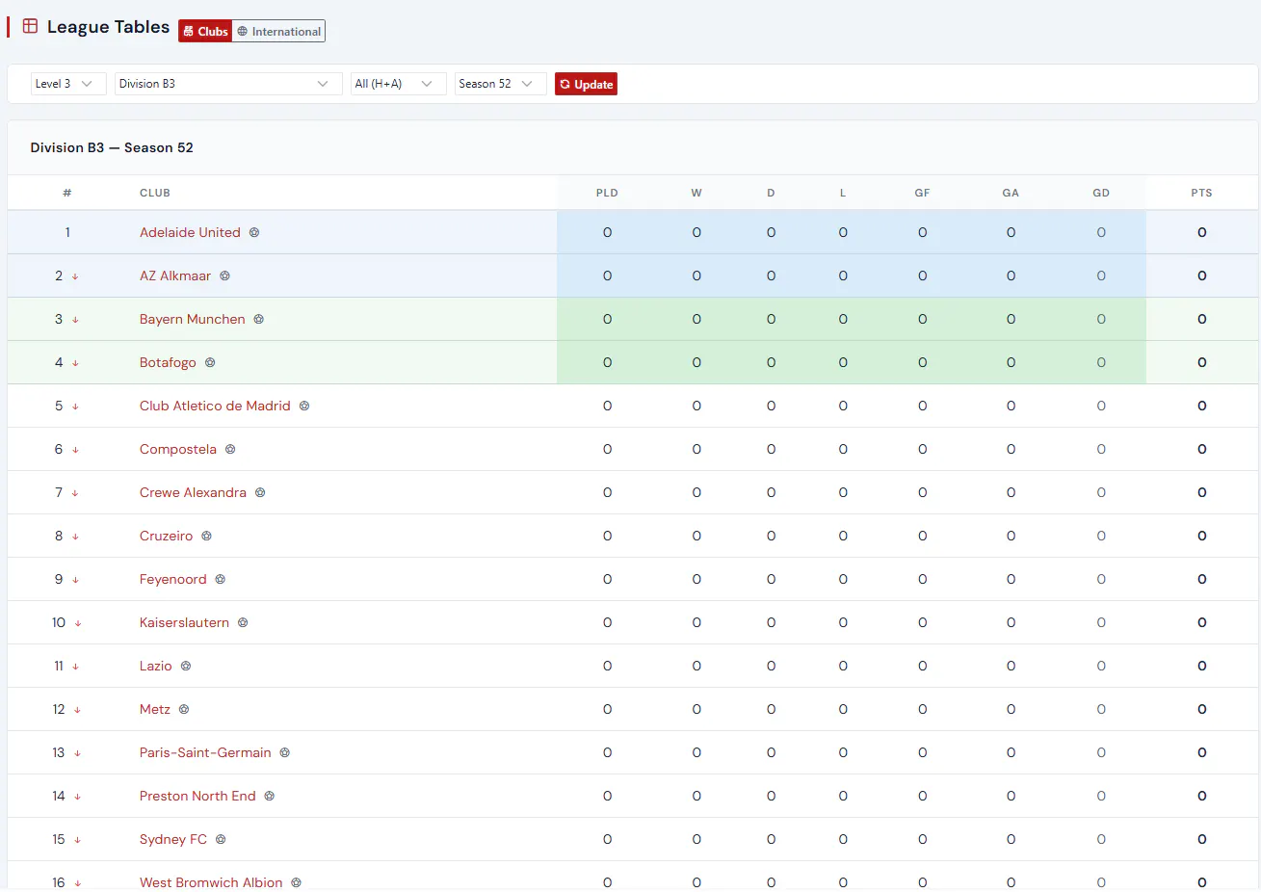This screenshot has width=1261, height=892.
Task: Open the AZ Alkmaar club link
Action: point(175,275)
